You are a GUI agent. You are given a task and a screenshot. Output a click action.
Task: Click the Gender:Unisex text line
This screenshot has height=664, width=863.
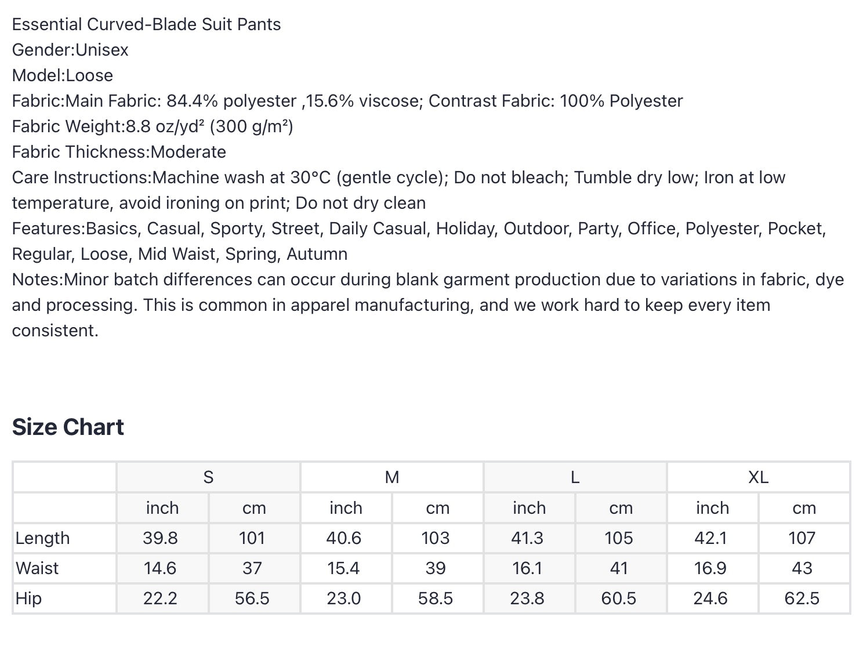(70, 50)
